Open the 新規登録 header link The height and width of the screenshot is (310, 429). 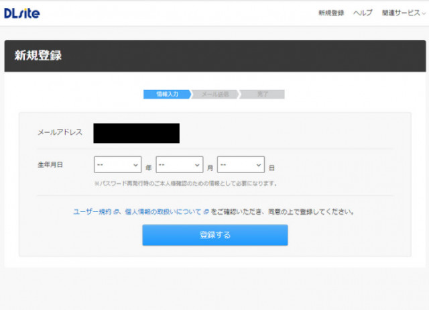[331, 13]
